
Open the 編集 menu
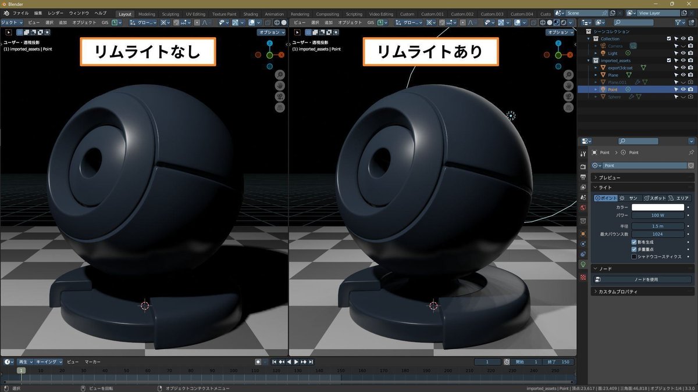point(38,13)
